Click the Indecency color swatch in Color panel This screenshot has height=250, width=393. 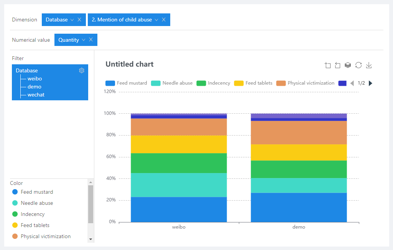point(15,214)
